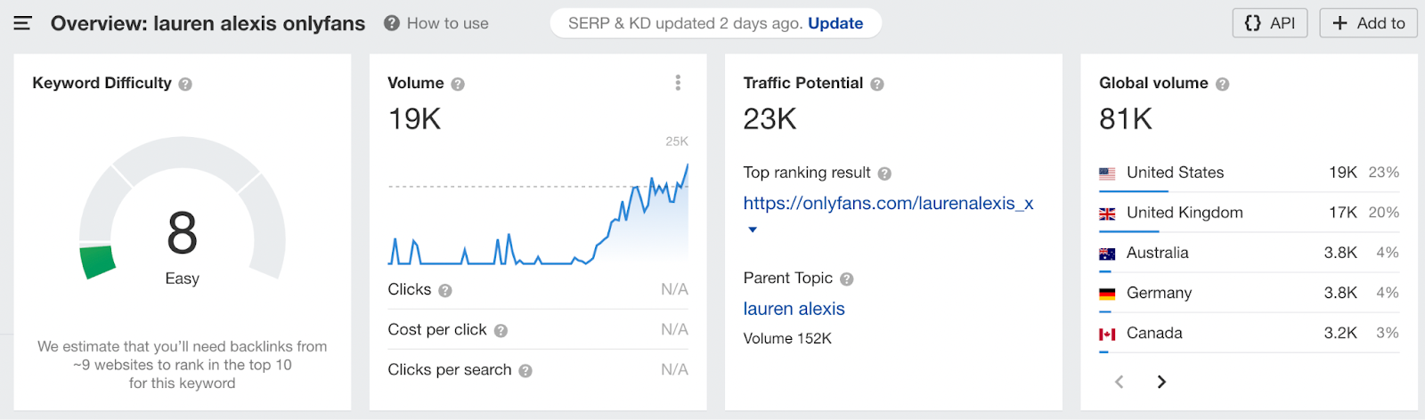
Task: Click the Global volume help icon
Action: 1223,84
